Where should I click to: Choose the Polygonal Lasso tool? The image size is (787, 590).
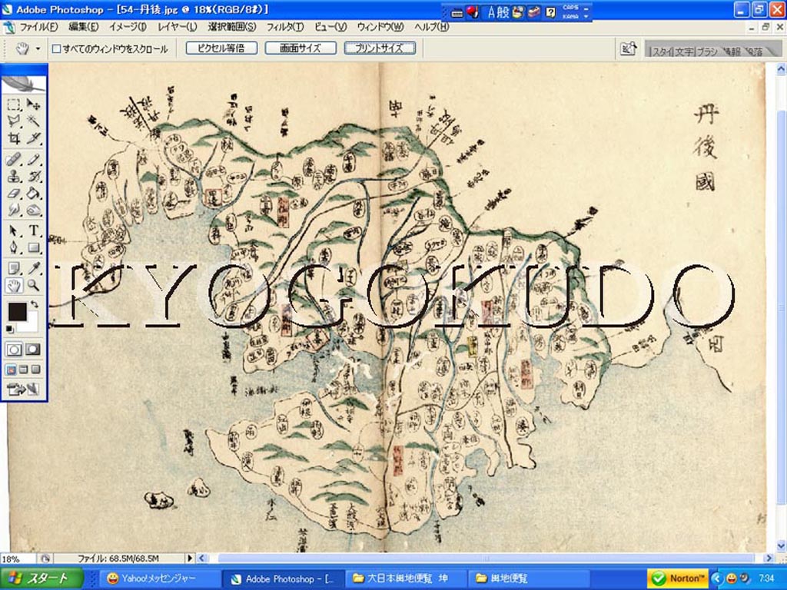[14, 121]
